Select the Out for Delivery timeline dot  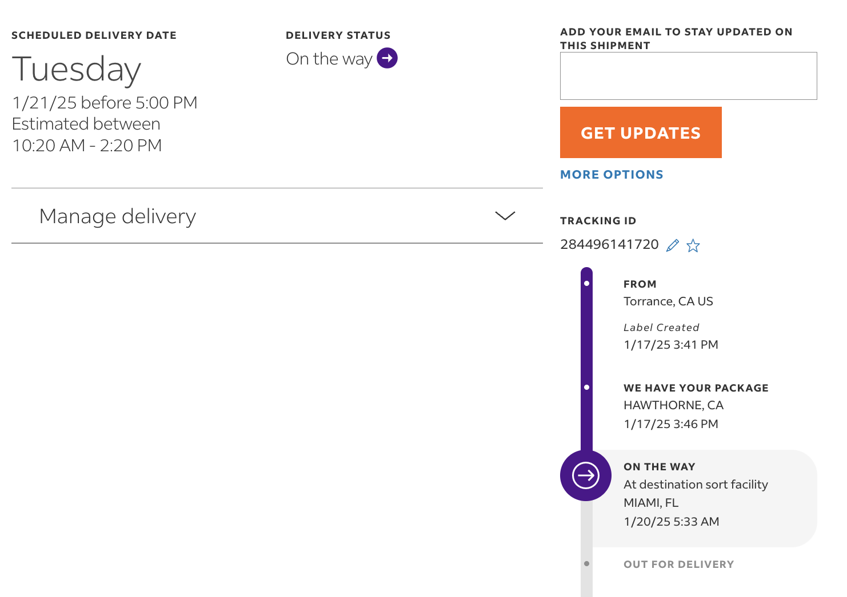pyautogui.click(x=586, y=563)
